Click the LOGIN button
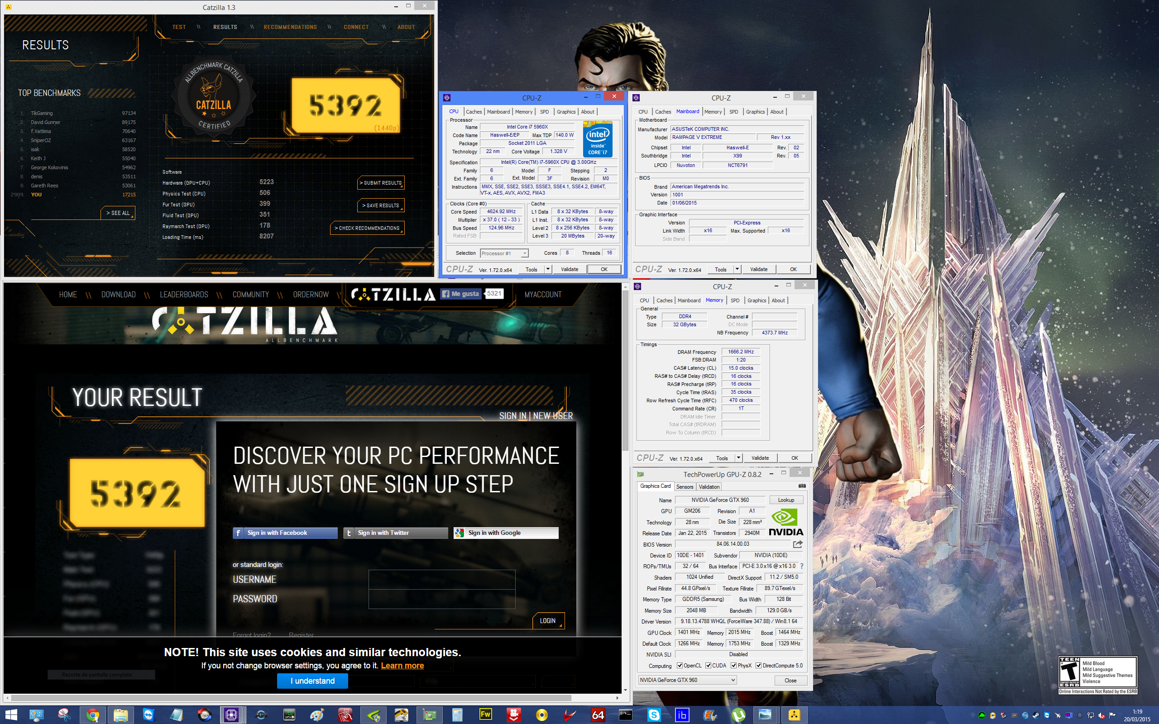This screenshot has width=1159, height=724. point(548,620)
